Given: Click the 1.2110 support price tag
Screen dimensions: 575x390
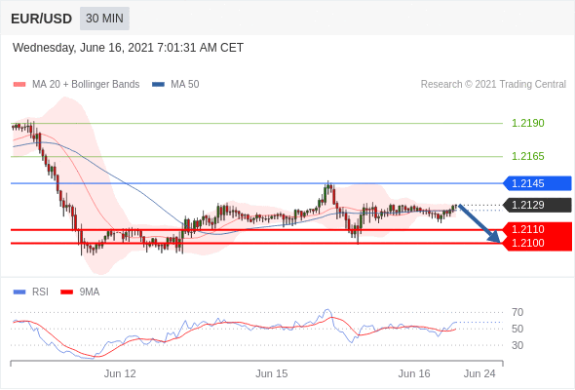Looking at the screenshot, I should click(537, 229).
